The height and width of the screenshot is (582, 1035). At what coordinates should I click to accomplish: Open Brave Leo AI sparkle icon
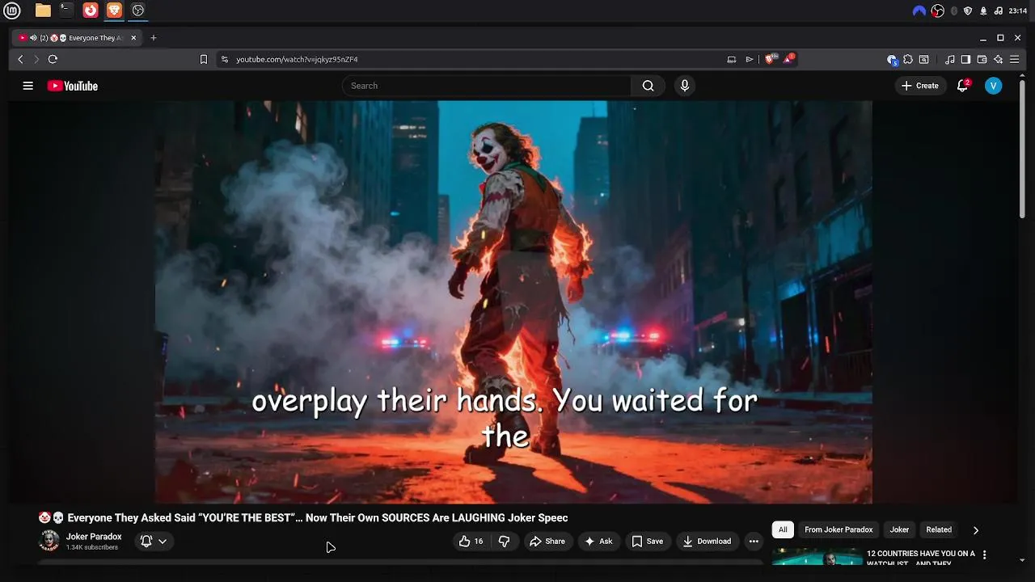(998, 59)
